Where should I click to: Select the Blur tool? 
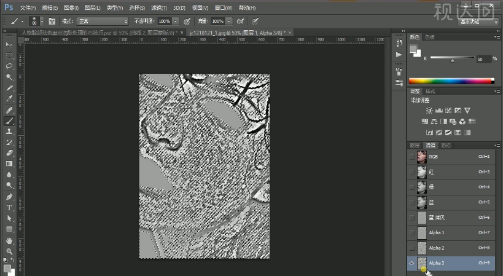pos(9,174)
